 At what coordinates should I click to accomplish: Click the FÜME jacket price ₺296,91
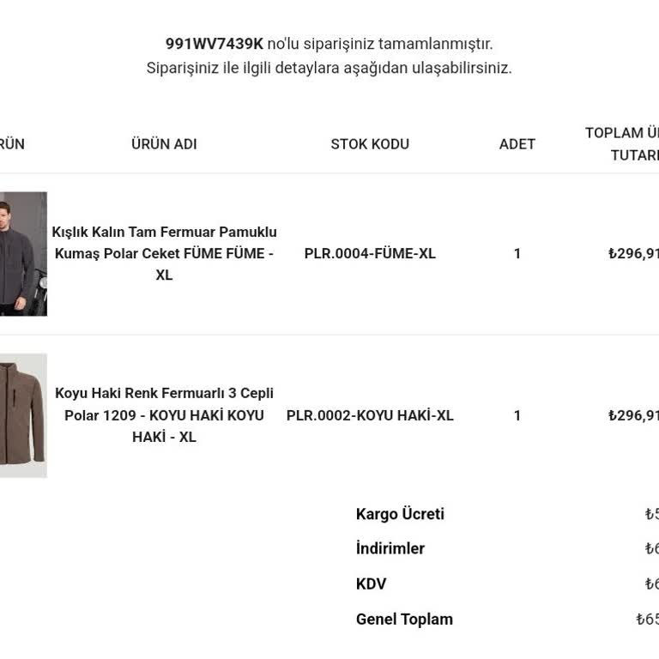pyautogui.click(x=633, y=254)
